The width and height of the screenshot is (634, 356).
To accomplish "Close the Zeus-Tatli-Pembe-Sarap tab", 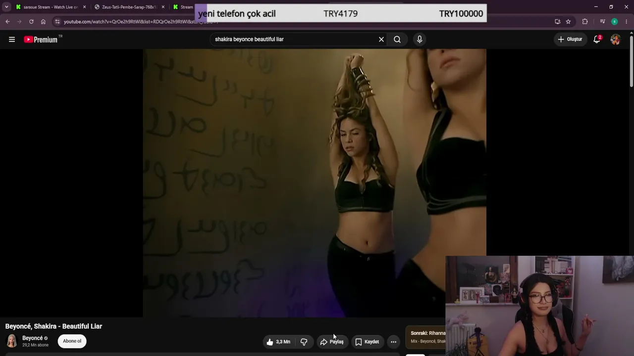I will (163, 7).
